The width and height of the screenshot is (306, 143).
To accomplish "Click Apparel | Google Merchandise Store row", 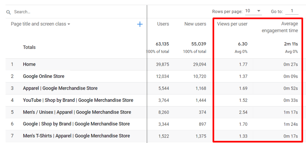I will coord(60,88).
